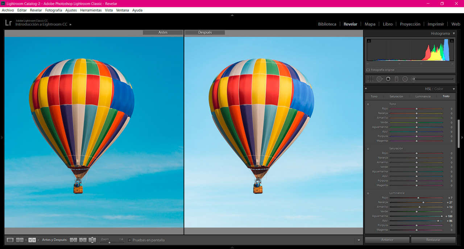Click the Restaurar button
Image resolution: width=464 pixels, height=249 pixels.
click(433, 240)
